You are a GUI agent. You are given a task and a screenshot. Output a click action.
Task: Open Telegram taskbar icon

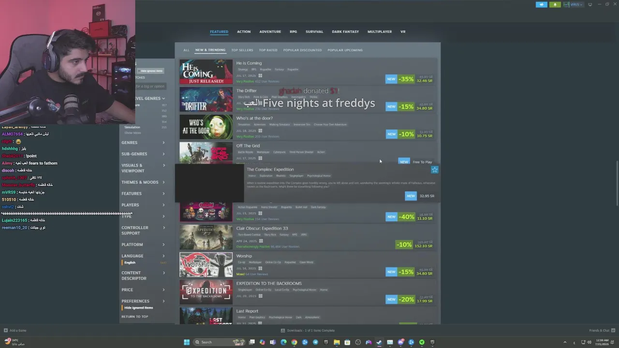click(315, 342)
